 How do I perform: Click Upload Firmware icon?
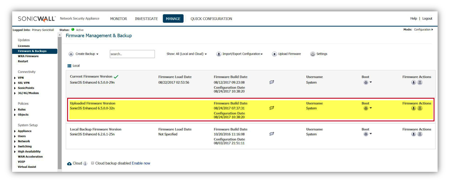tap(274, 54)
